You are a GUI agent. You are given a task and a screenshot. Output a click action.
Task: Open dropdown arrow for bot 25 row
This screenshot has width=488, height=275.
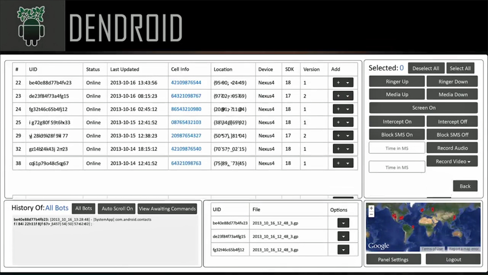[348, 122]
